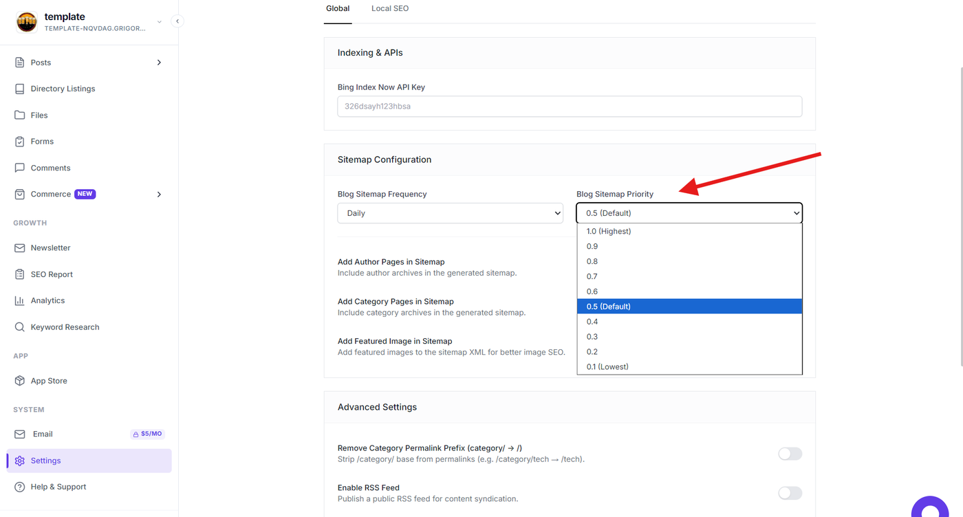Enable the RSS Feed toggle
This screenshot has width=963, height=517.
tap(790, 493)
